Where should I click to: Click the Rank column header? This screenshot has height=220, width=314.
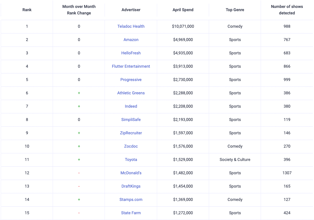point(27,10)
